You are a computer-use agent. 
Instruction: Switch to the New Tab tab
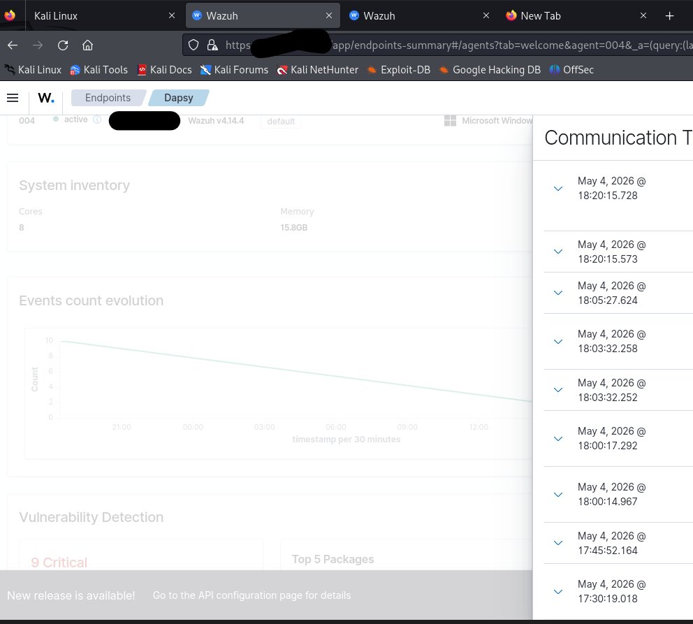[576, 15]
